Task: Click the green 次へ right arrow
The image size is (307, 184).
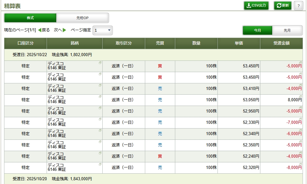Action: coord(64,30)
